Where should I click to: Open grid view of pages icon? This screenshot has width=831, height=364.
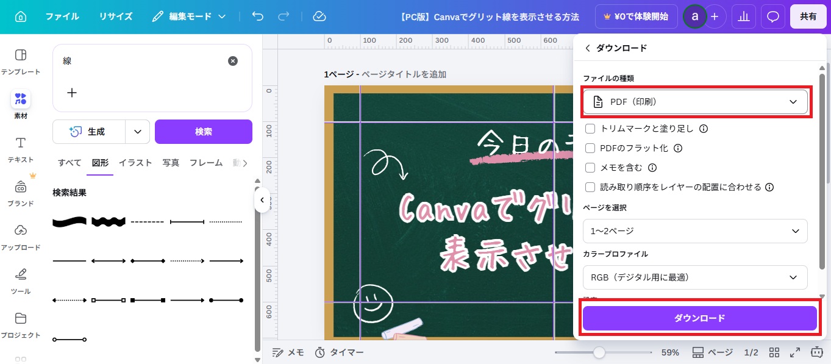point(774,352)
